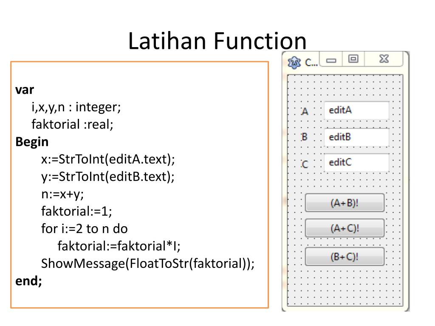Select label B on the form
Viewport: 435px width, 326px height.
tap(304, 137)
